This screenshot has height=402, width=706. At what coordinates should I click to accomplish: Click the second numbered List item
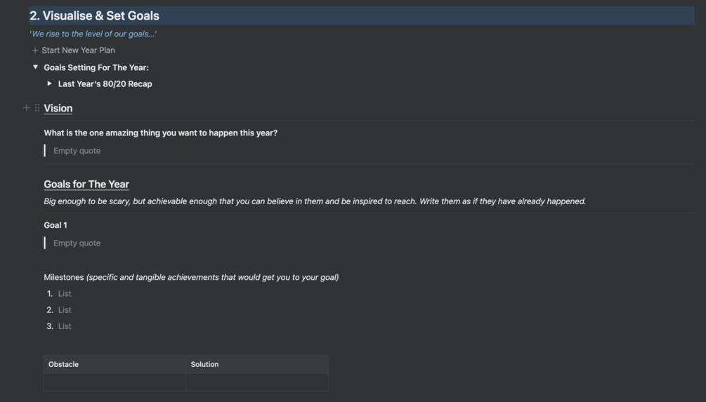coord(65,310)
